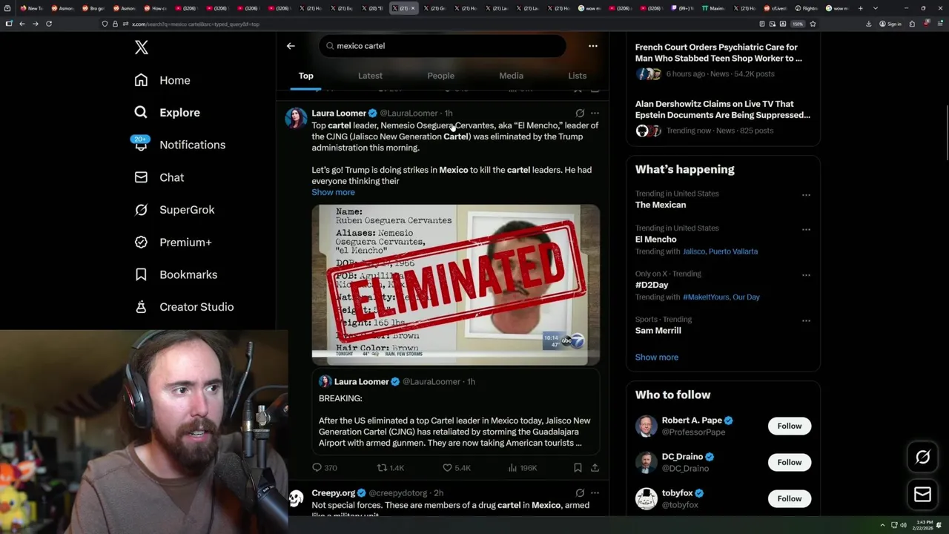
Task: Open The Mexican trending topic
Action: click(660, 205)
